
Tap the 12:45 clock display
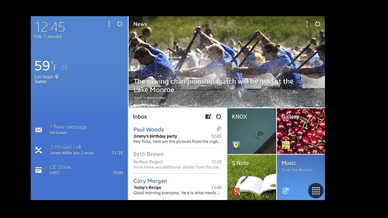pyautogui.click(x=50, y=28)
